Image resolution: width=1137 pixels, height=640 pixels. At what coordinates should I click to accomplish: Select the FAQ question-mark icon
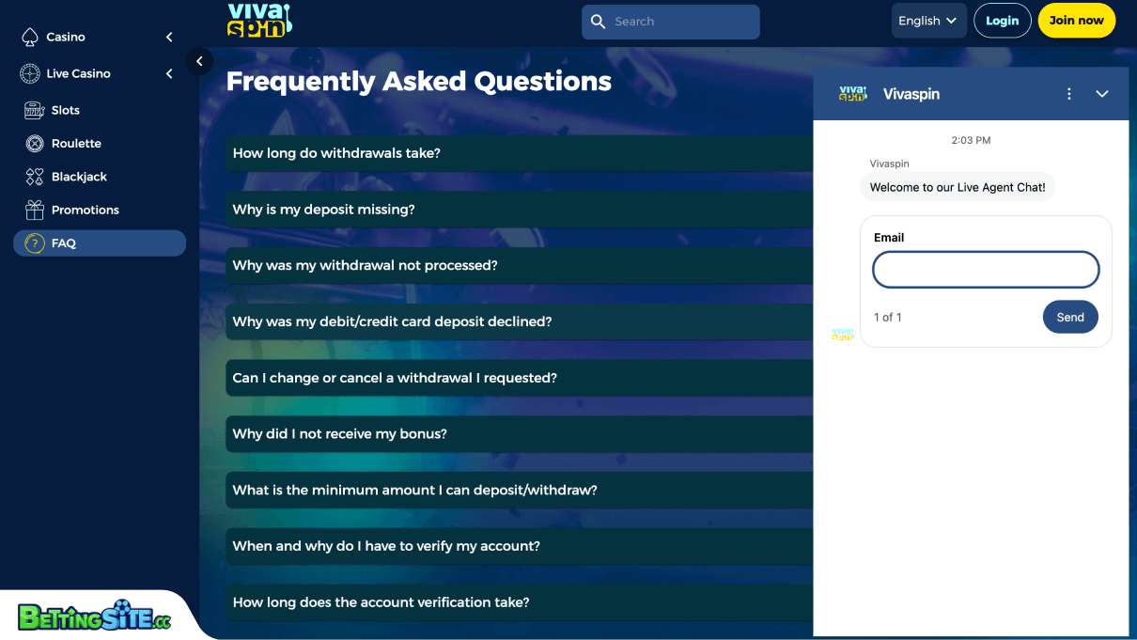[x=35, y=242]
